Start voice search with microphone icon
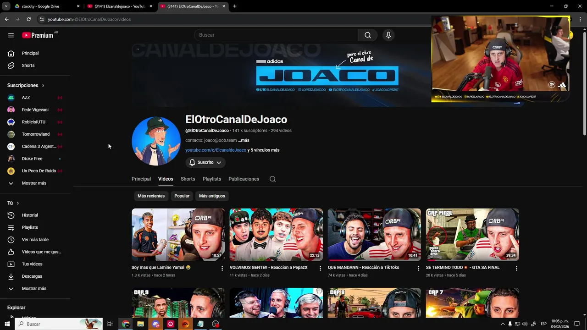 (x=388, y=35)
